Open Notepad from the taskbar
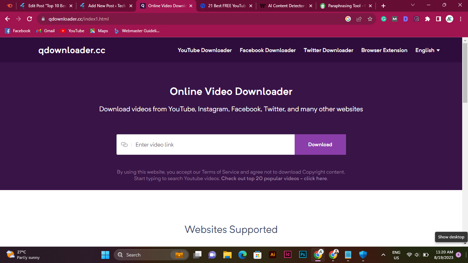The width and height of the screenshot is (468, 263). click(348, 254)
